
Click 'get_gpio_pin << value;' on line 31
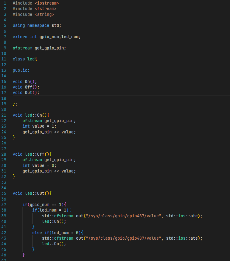49,171
